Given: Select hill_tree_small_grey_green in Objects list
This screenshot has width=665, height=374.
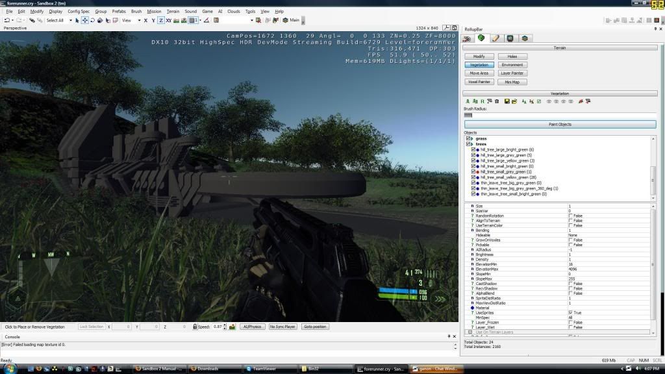Looking at the screenshot, I should [x=506, y=171].
